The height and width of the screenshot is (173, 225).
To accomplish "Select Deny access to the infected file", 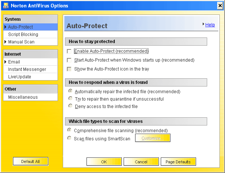I will (x=70, y=106).
